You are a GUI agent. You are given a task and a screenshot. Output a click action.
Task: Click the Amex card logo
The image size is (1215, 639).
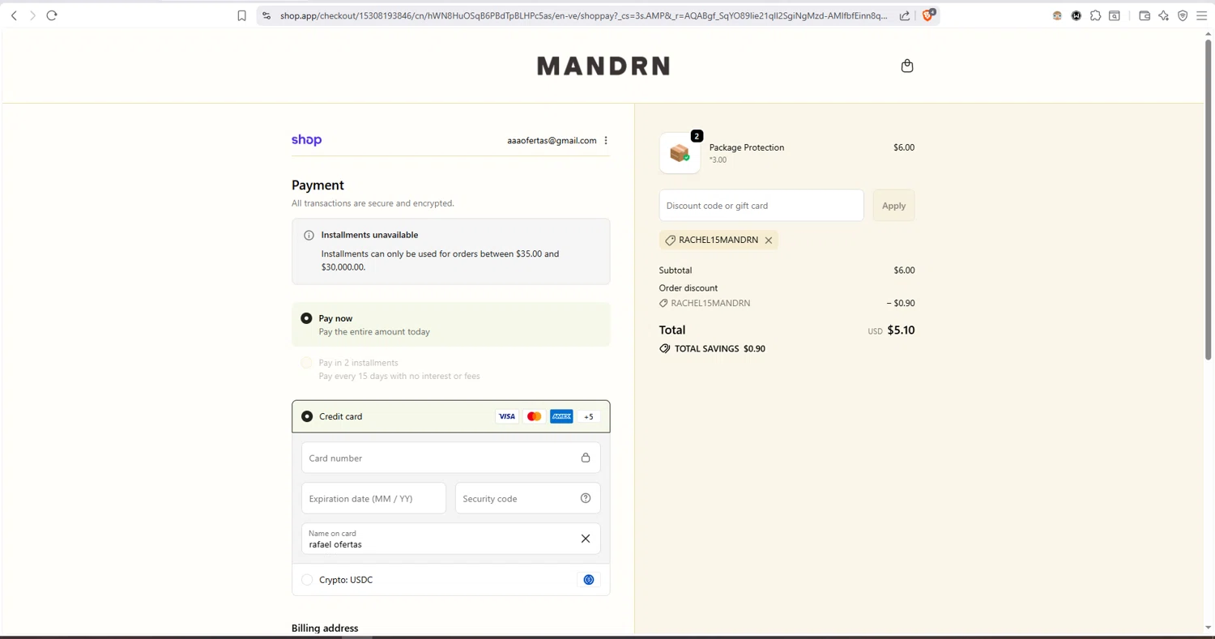coord(561,416)
